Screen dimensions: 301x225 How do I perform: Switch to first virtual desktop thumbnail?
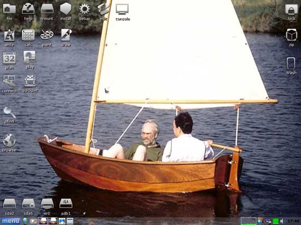tap(43, 221)
